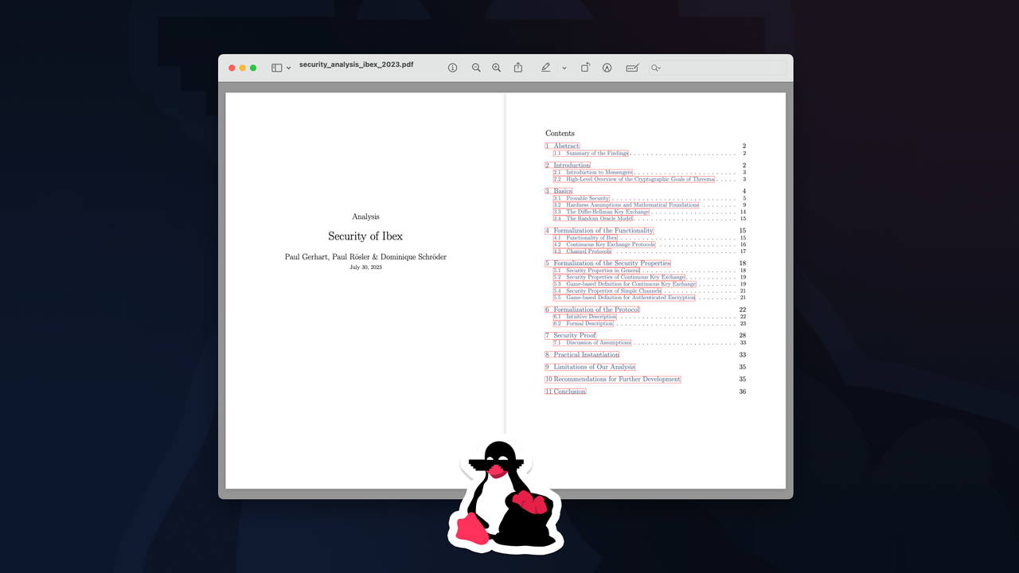Expand the sidebar view options chevron
Viewport: 1019px width, 573px height.
point(289,68)
